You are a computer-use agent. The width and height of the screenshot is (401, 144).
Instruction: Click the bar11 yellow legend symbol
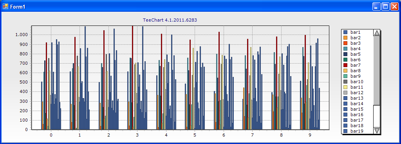tap(345, 87)
